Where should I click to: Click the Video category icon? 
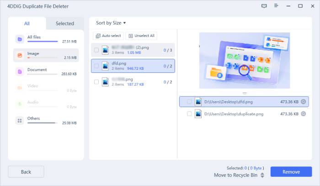click(20, 88)
